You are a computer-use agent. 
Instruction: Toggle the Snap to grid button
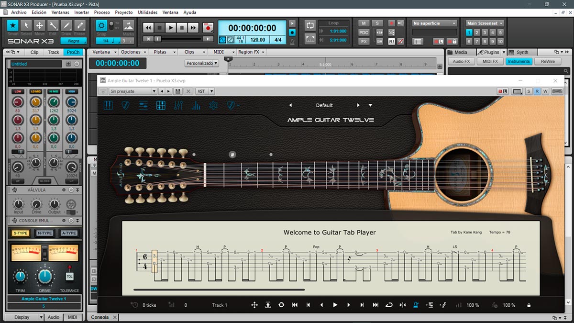click(x=101, y=25)
